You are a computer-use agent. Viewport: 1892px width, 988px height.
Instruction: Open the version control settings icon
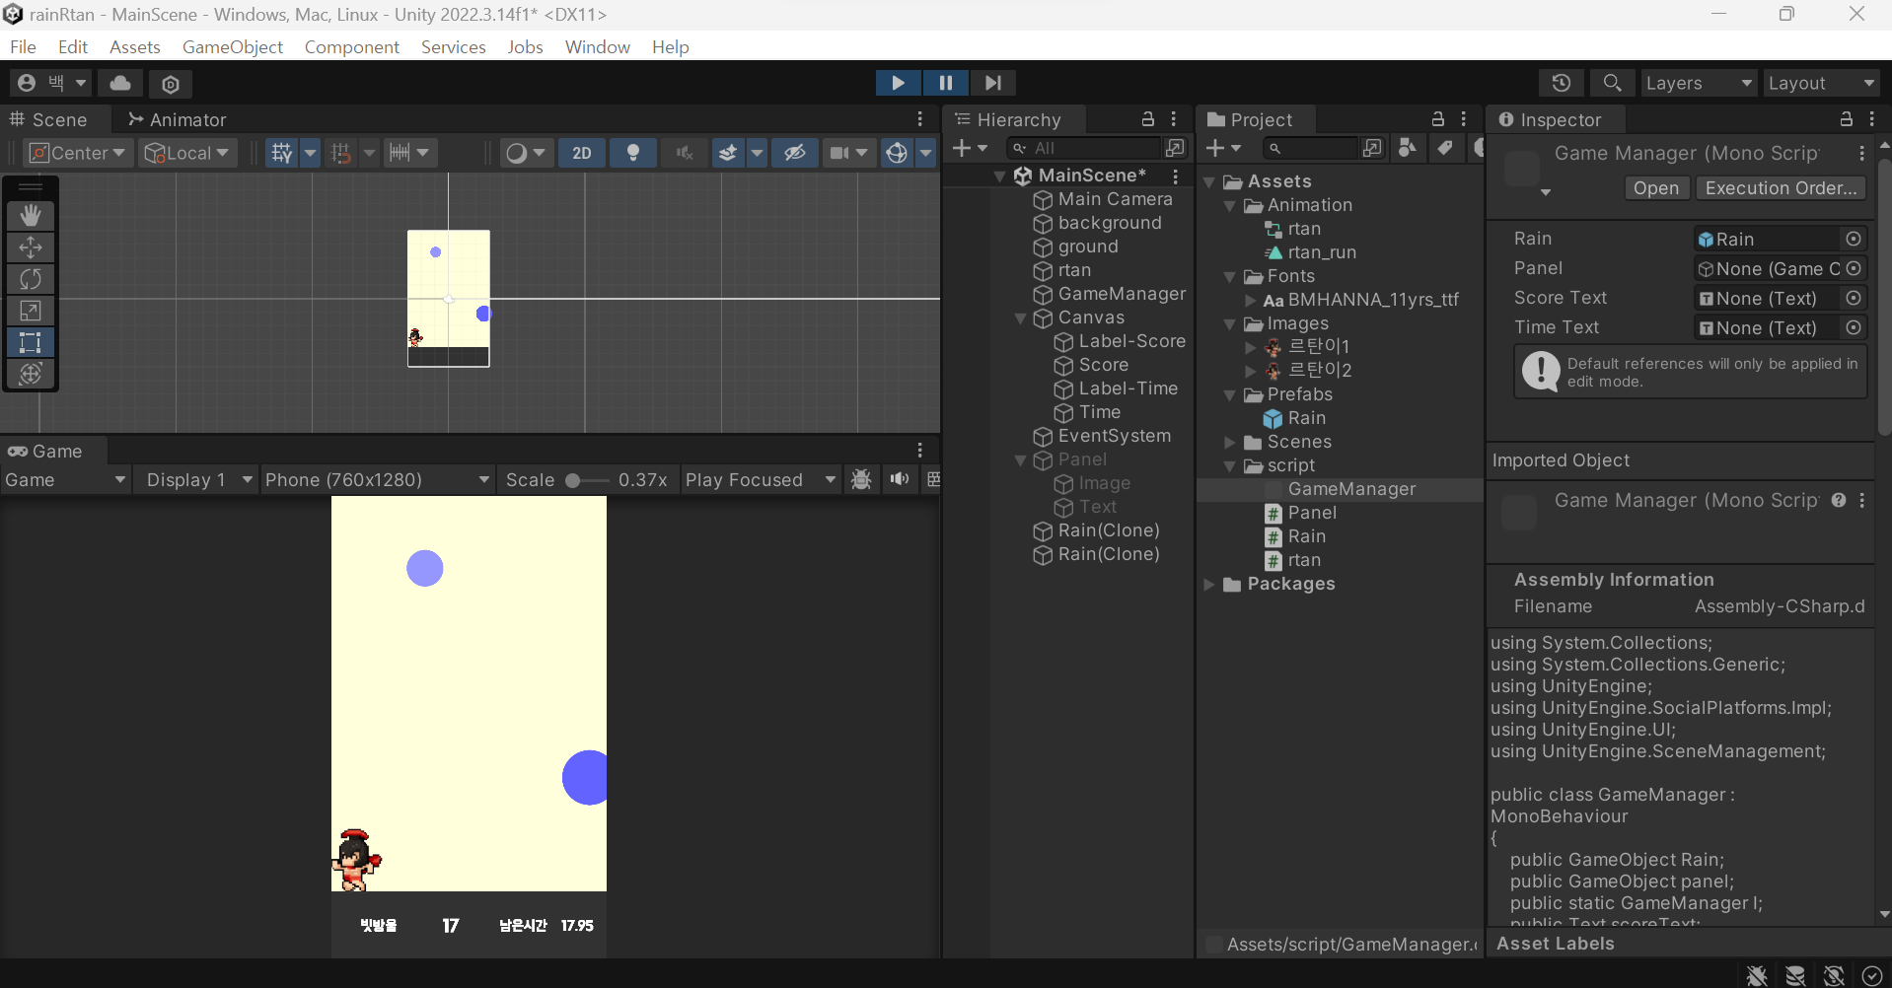pyautogui.click(x=171, y=84)
